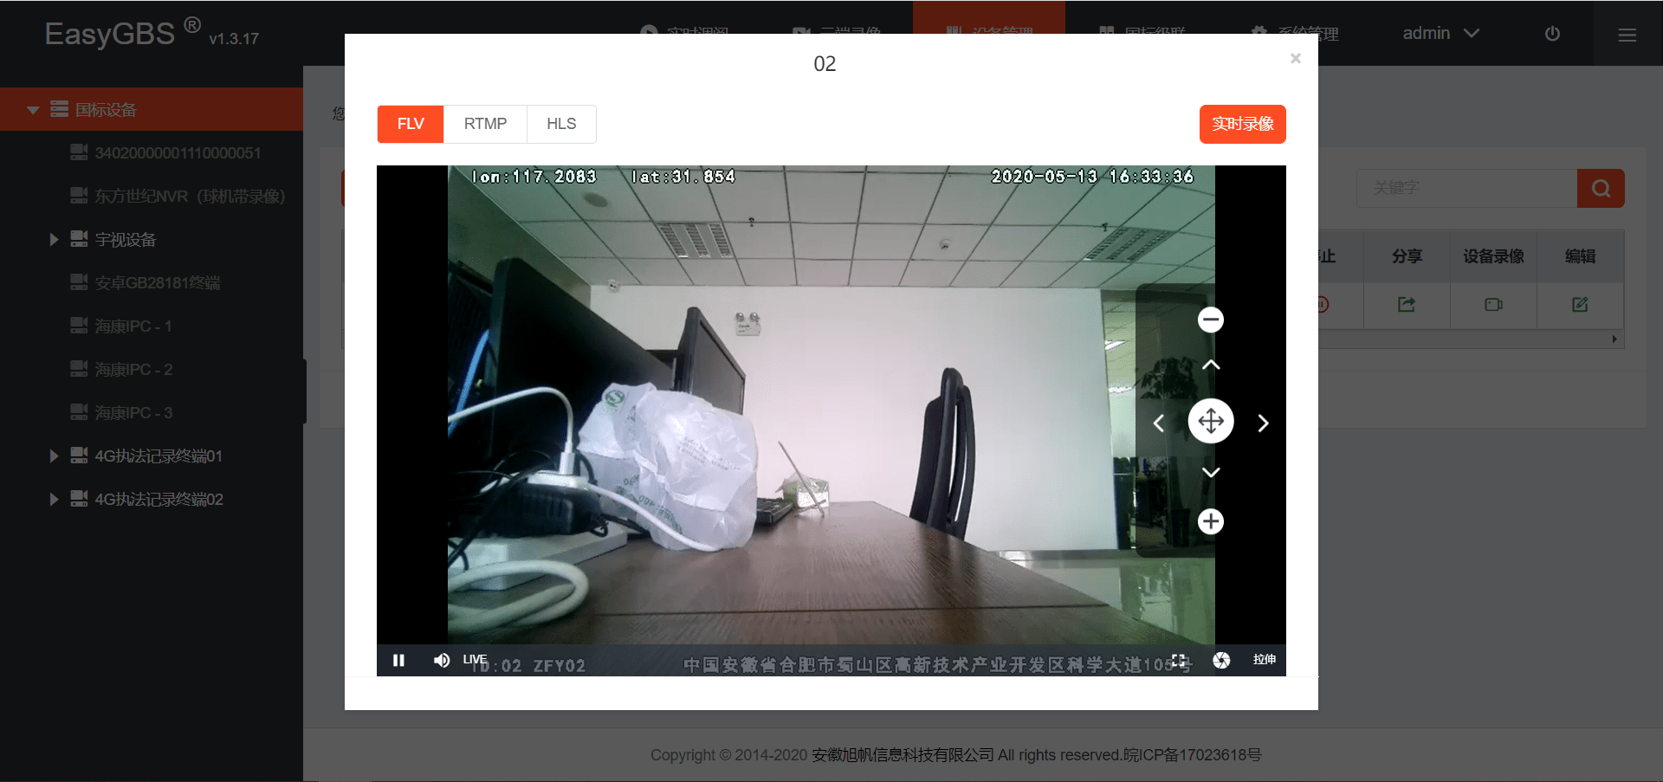Image resolution: width=1663 pixels, height=782 pixels.
Task: Take a snapshot using the shutter icon
Action: [x=1221, y=660]
